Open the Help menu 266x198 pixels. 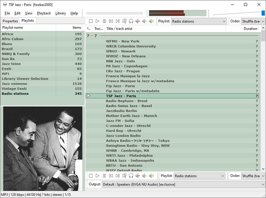coord(74,13)
